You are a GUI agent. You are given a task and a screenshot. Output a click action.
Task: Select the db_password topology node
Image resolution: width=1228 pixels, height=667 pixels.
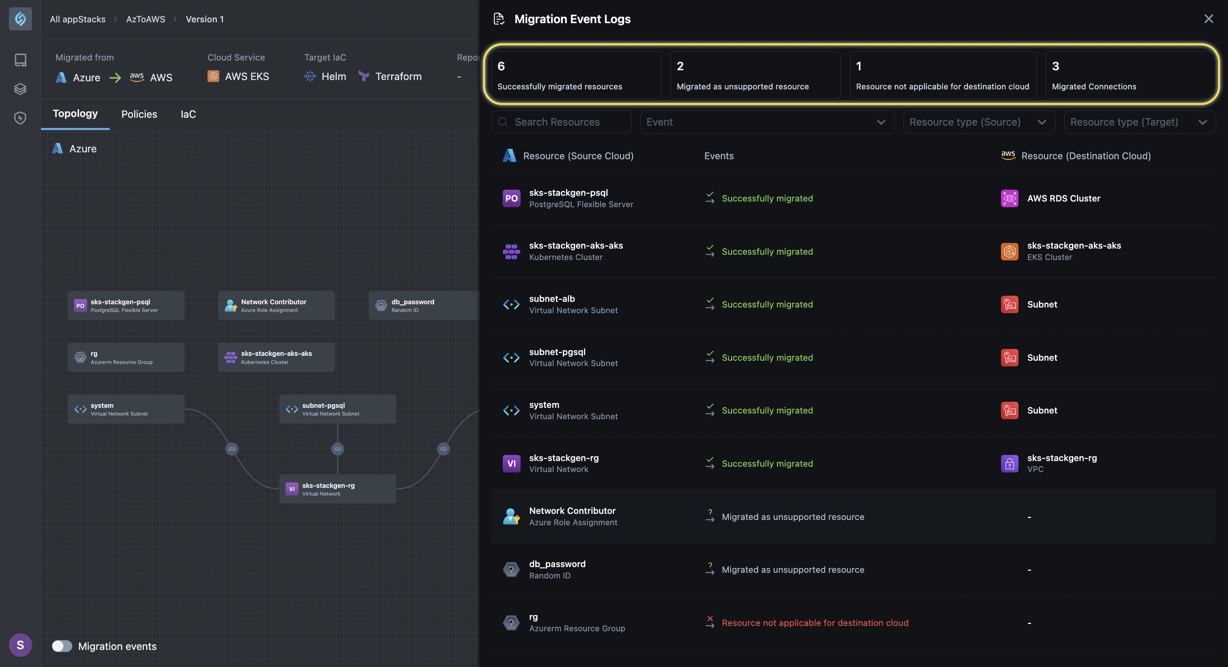tap(424, 305)
